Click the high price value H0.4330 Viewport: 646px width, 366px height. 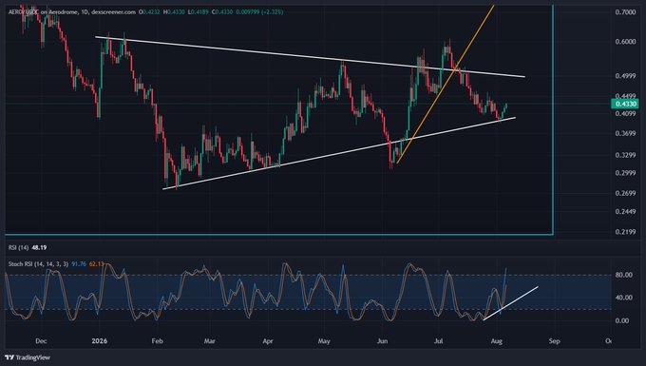point(174,12)
